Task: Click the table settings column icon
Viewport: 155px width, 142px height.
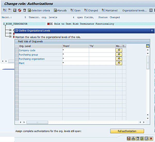Action: (148, 46)
